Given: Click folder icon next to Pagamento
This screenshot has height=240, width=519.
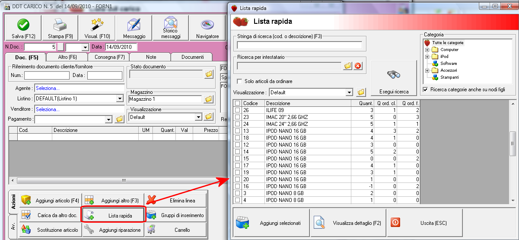Looking at the screenshot, I should click(x=120, y=119).
